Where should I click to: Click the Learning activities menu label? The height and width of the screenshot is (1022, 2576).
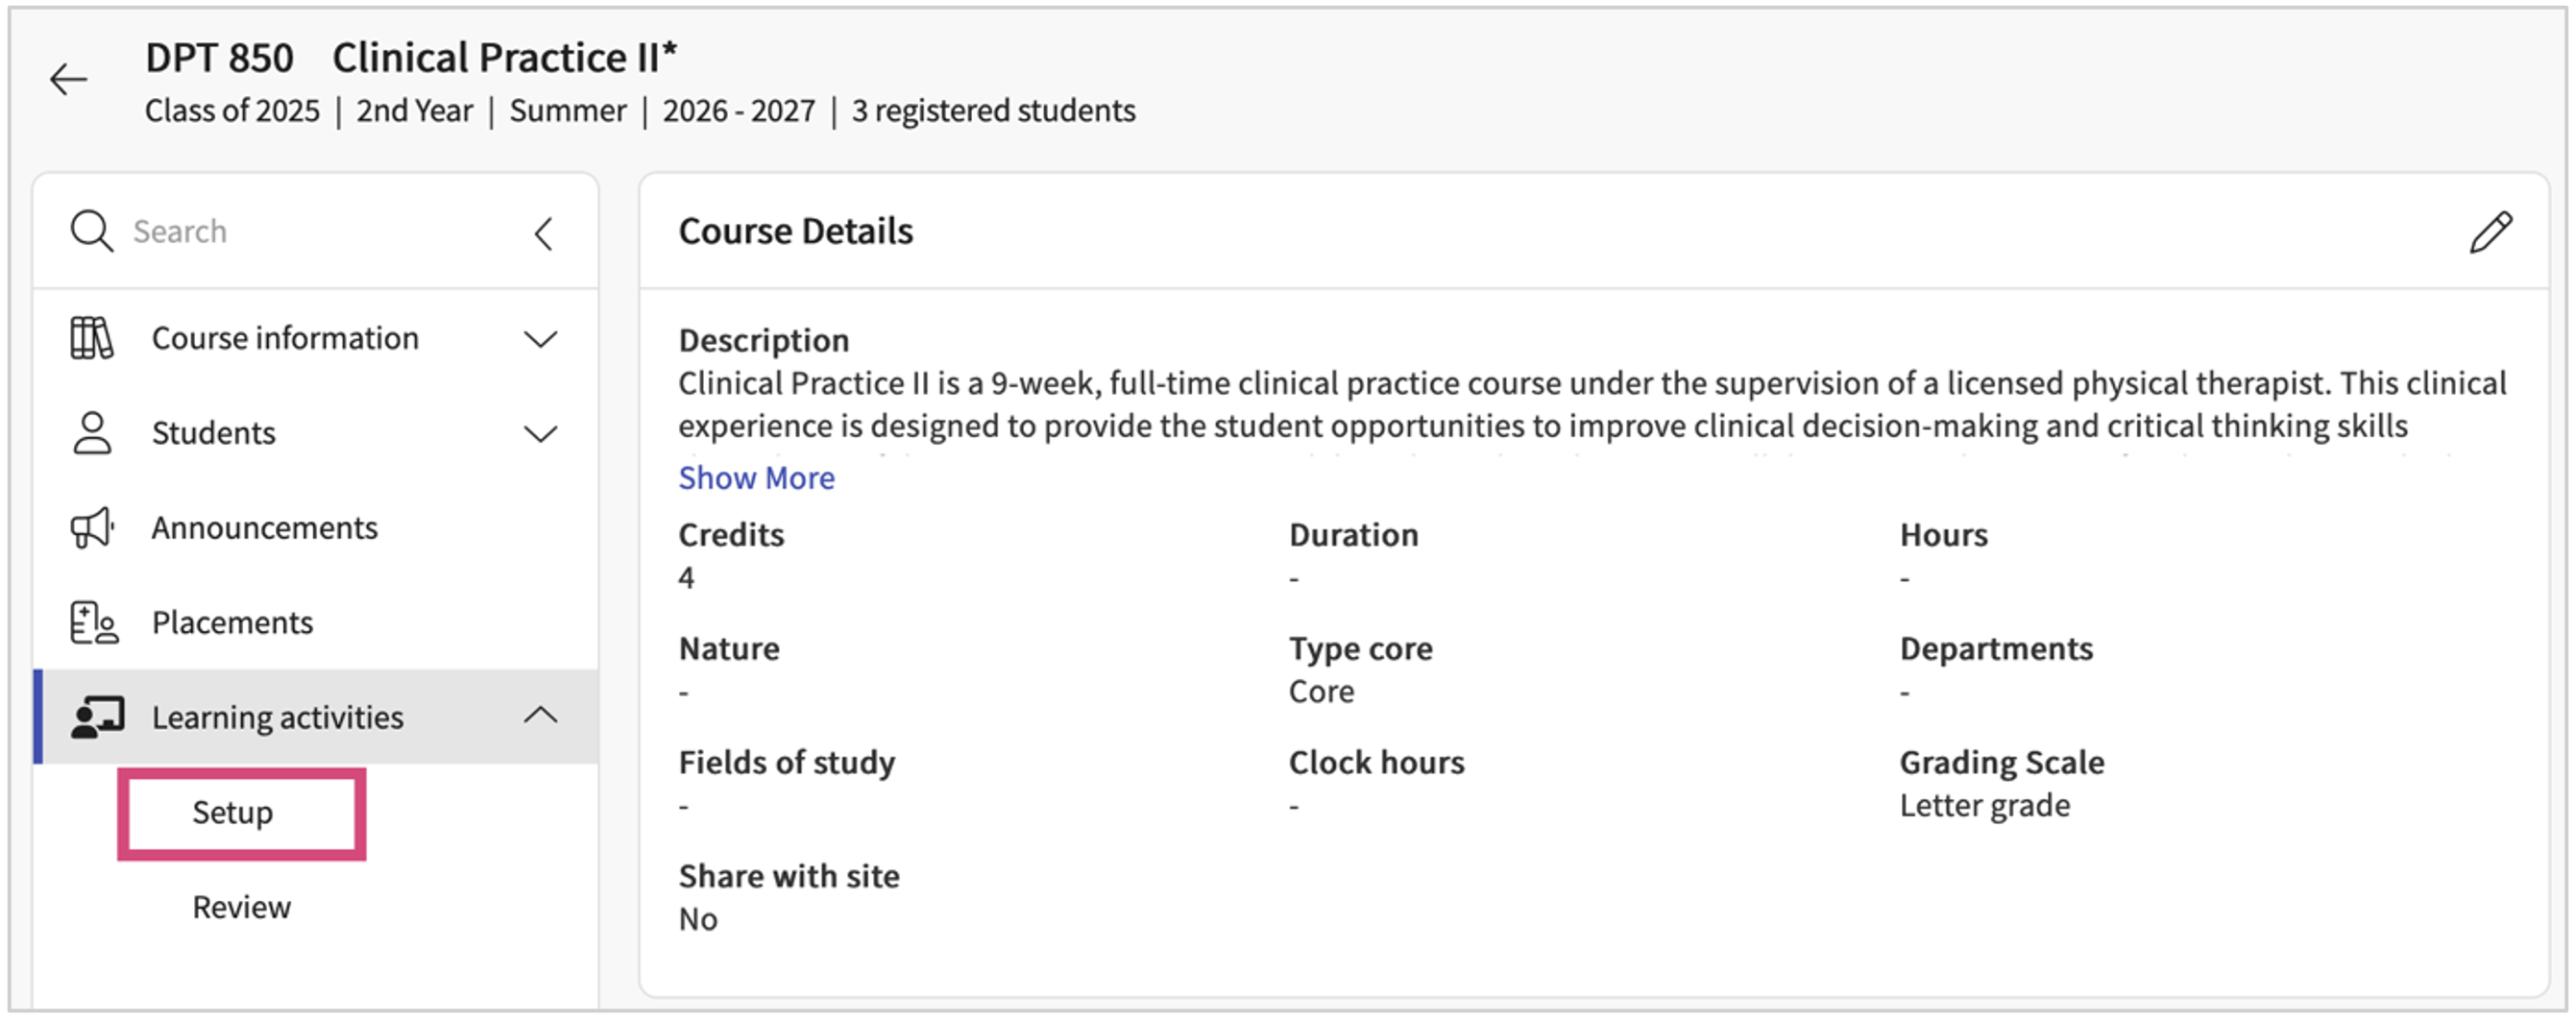(277, 717)
